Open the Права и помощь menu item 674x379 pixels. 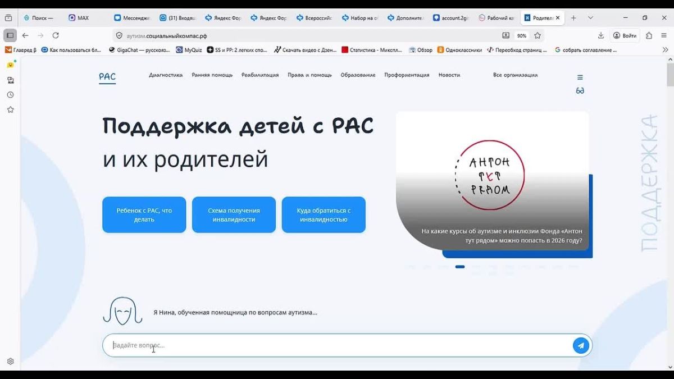(309, 75)
